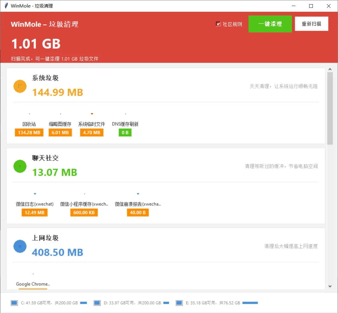Click the 144.99 MB system junk total
Viewport: 338px width, 313px height.
pos(58,93)
